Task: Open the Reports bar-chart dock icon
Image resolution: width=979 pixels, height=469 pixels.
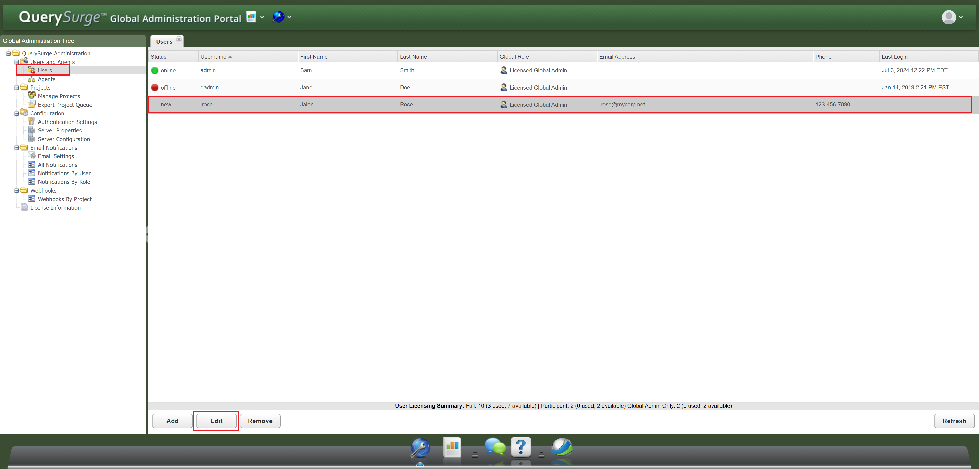Action: click(452, 447)
